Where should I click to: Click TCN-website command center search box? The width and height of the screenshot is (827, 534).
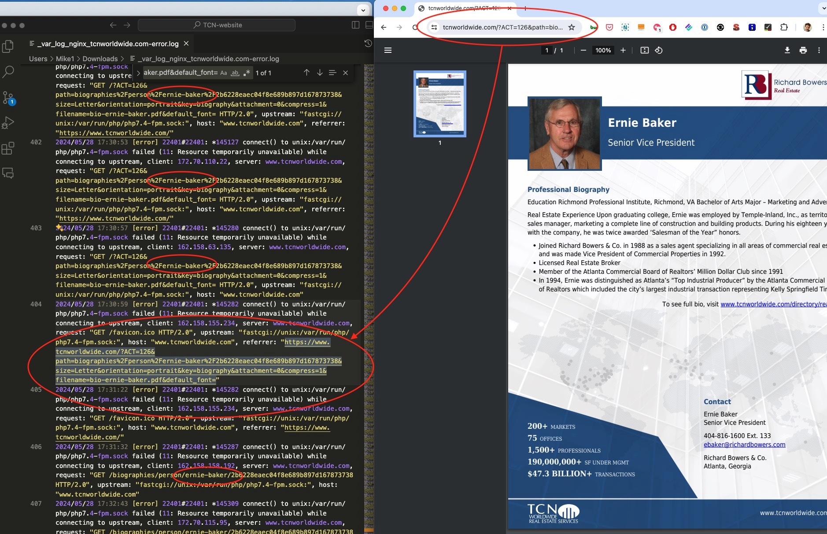click(x=217, y=25)
